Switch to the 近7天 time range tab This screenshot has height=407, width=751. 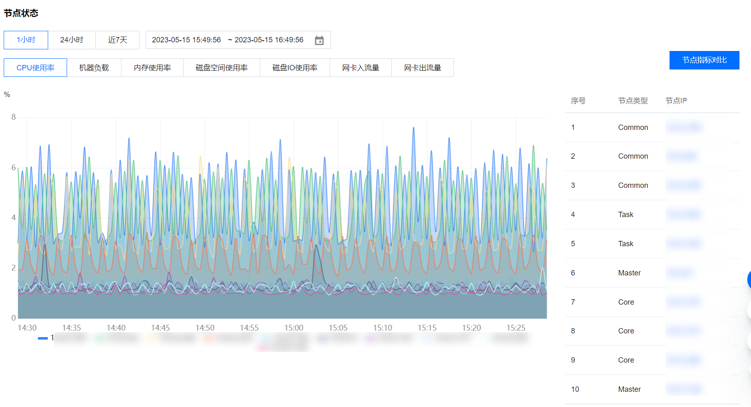click(x=118, y=40)
